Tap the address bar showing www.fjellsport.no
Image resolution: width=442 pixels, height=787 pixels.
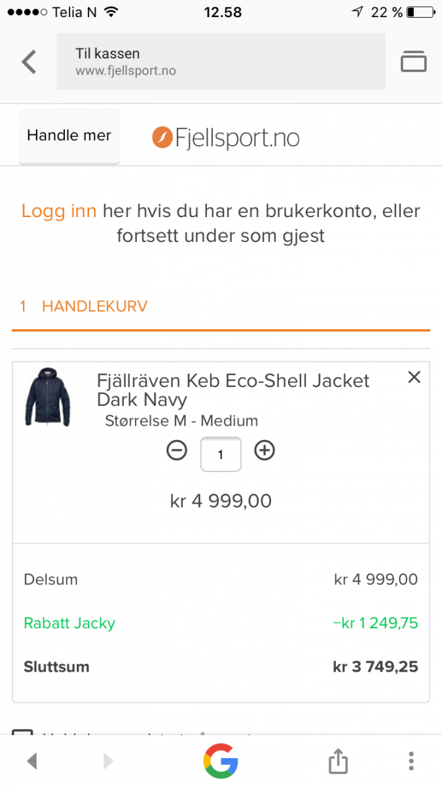tap(221, 62)
